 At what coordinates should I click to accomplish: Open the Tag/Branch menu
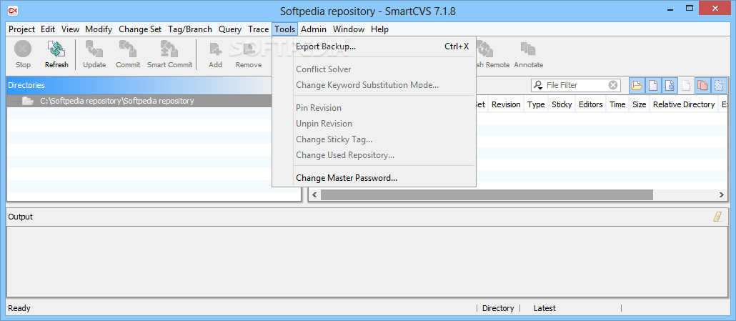(190, 29)
